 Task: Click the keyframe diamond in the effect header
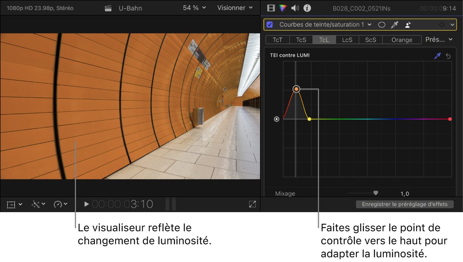pos(441,25)
